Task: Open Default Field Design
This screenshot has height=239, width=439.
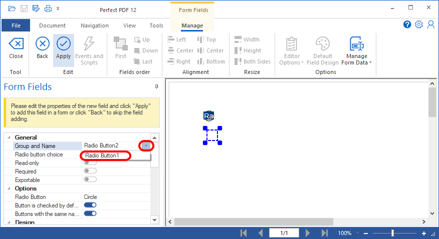Action: 323,51
